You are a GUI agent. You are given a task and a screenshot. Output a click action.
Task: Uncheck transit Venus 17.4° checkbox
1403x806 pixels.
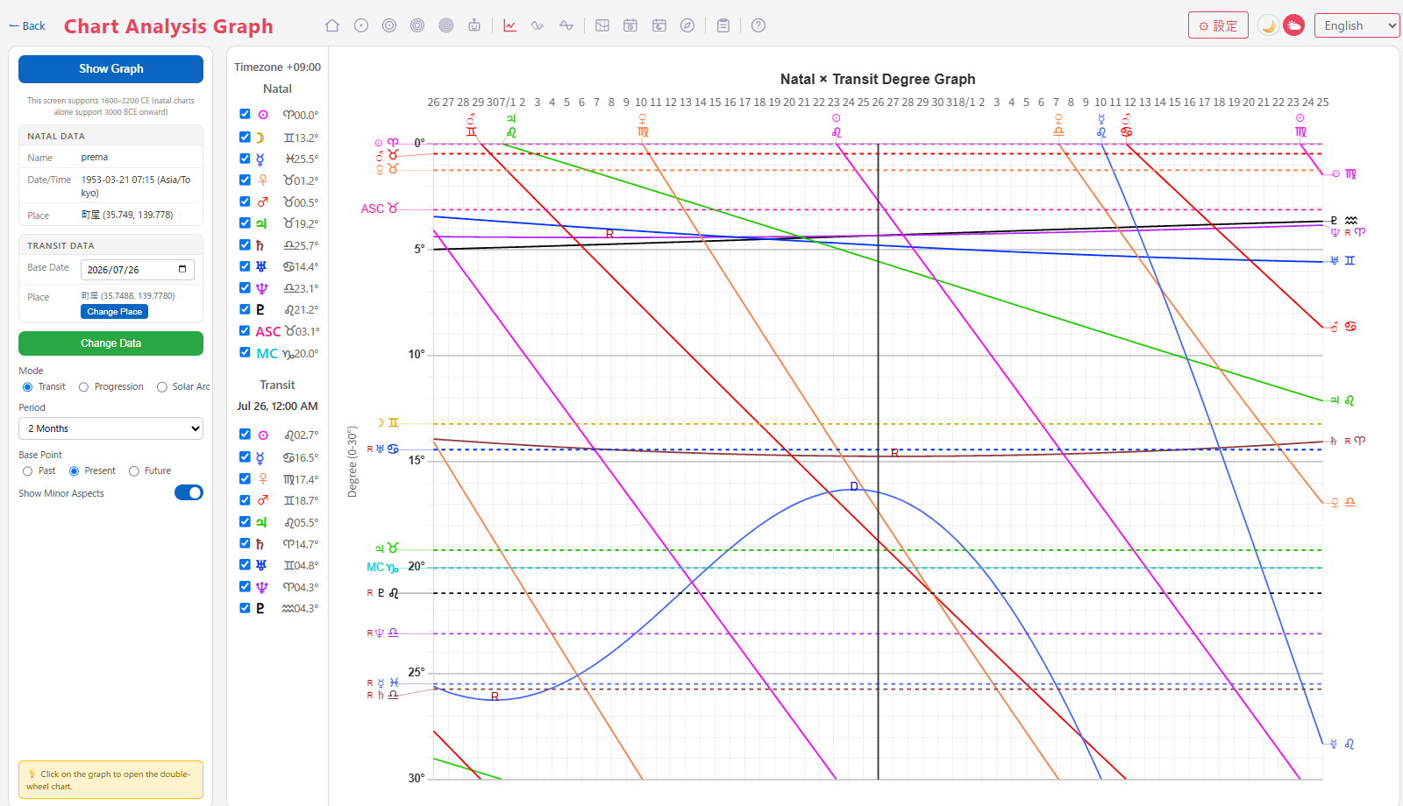[x=245, y=478]
